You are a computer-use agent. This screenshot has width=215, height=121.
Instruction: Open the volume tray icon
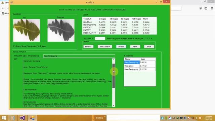(x=196, y=118)
